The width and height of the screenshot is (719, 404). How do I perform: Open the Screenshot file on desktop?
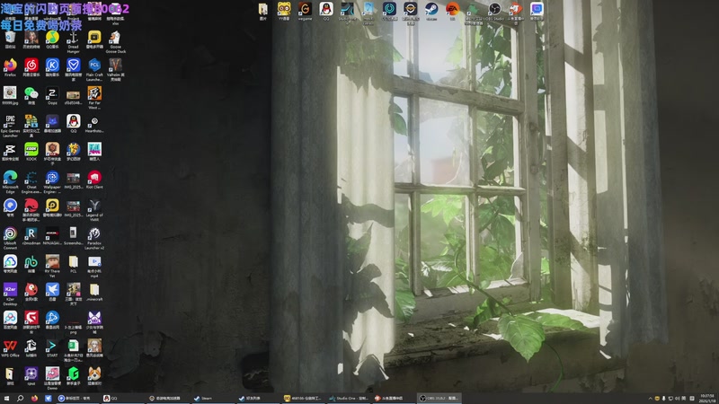(x=74, y=235)
